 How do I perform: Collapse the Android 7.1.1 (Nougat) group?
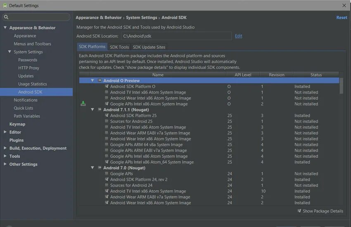[x=92, y=109]
